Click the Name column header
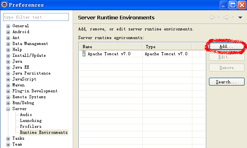This screenshot has width=247, height=148. 110,47
